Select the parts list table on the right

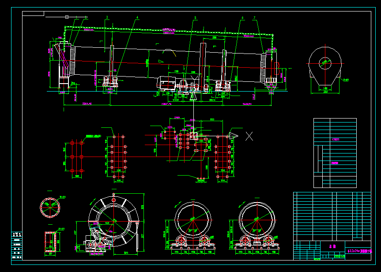tap(336, 153)
